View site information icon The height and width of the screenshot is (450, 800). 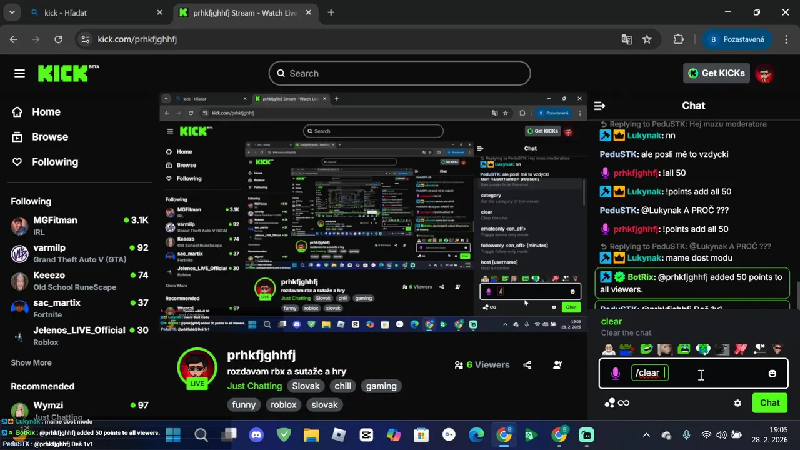pyautogui.click(x=86, y=39)
